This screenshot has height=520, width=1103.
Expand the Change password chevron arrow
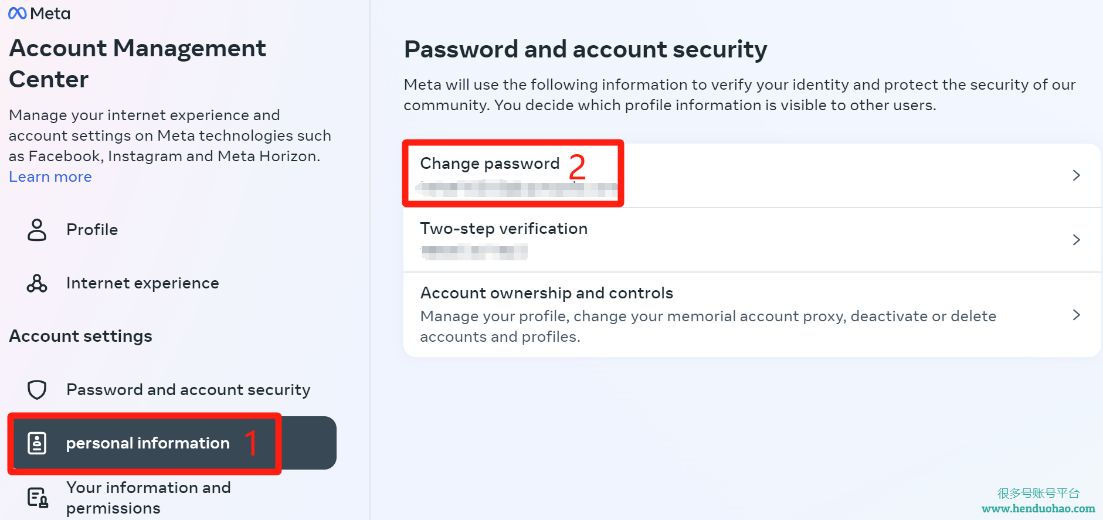pyautogui.click(x=1076, y=175)
